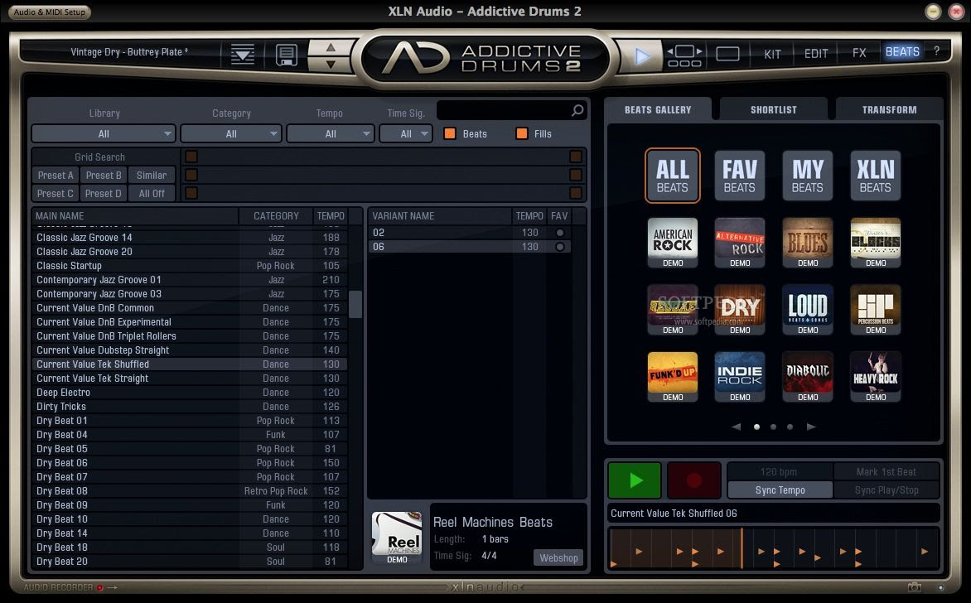Mark variant 02 as a favorite
Image resolution: width=971 pixels, height=603 pixels.
coord(559,234)
